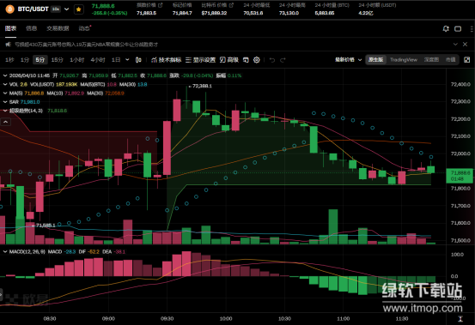Open the latest price (最新价格) dropdown
475x325 pixels.
(x=348, y=60)
